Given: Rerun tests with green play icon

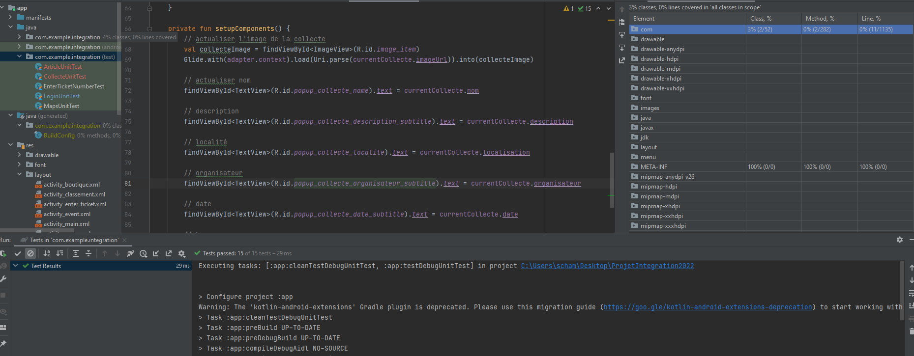Looking at the screenshot, I should pos(3,254).
